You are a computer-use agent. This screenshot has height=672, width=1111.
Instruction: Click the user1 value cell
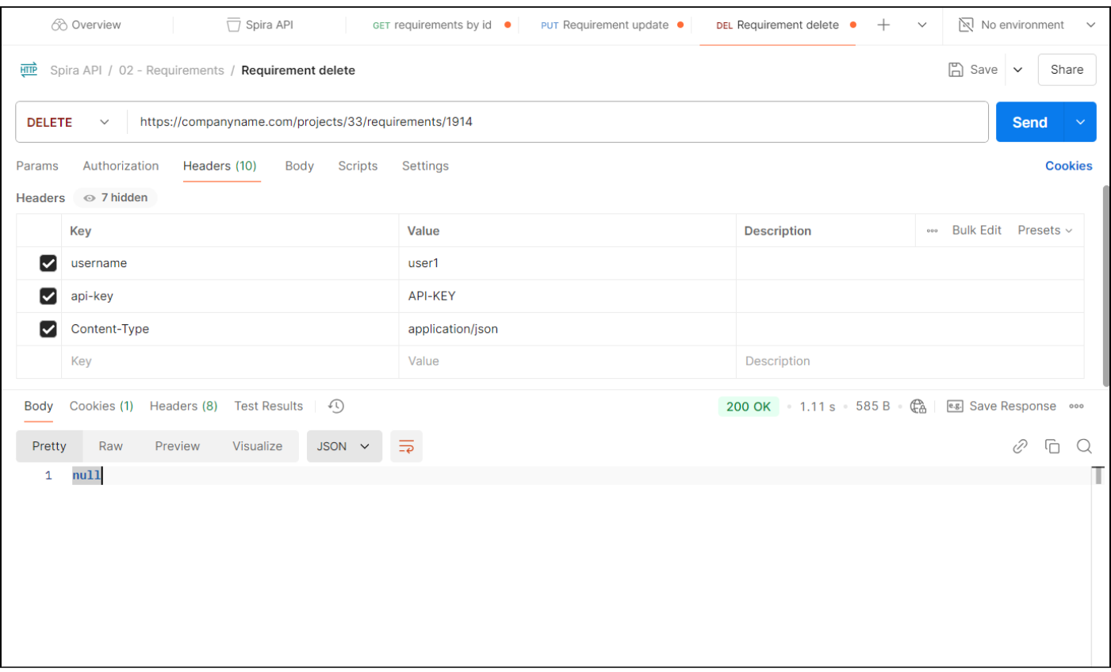567,263
